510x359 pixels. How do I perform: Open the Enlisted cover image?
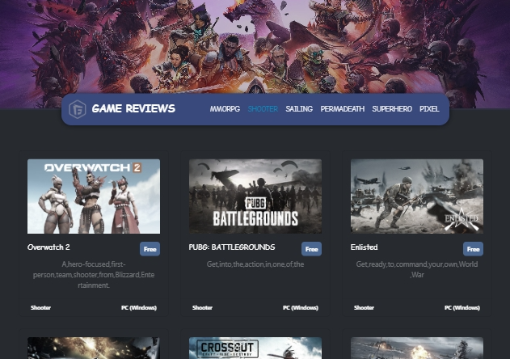click(417, 196)
